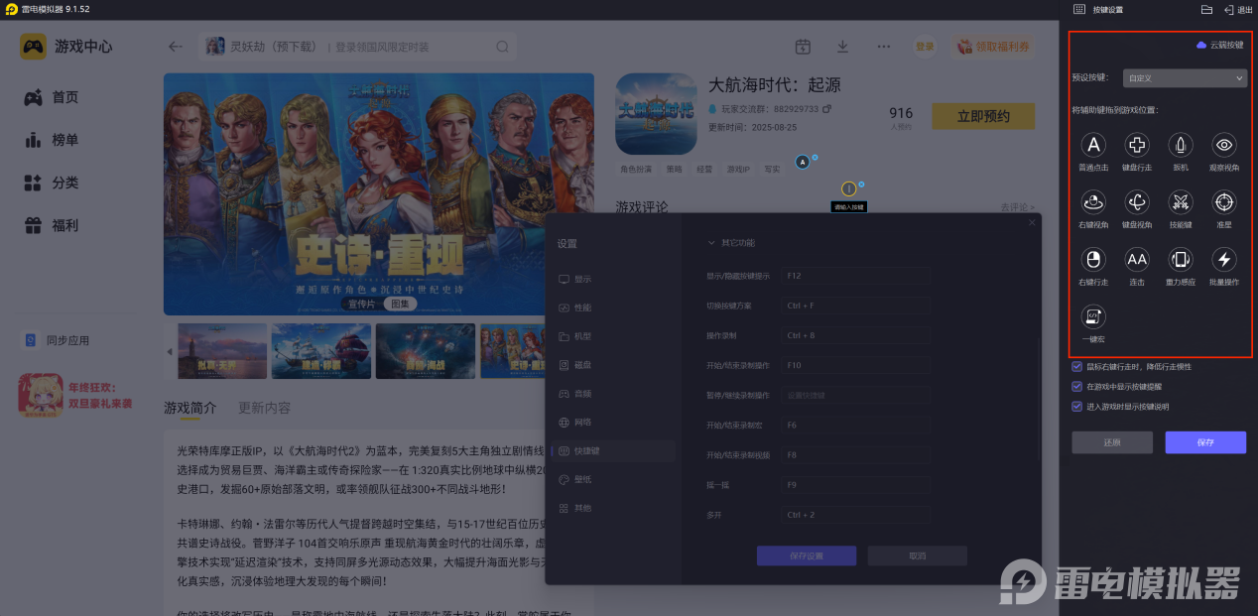
Task: Remove the yellow key marker with its X
Action: click(861, 184)
